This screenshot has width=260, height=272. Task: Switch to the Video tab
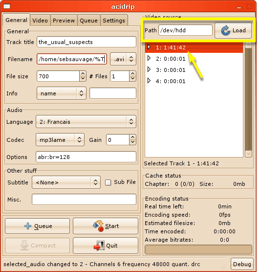(x=40, y=21)
